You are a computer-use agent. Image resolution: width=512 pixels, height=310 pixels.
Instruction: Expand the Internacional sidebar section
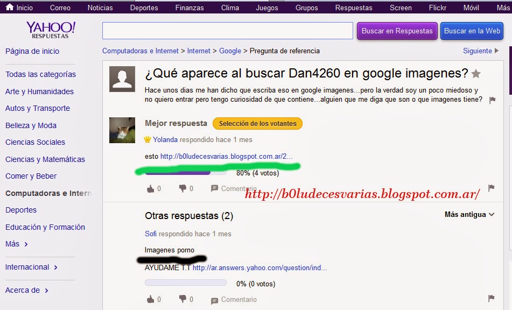click(31, 267)
